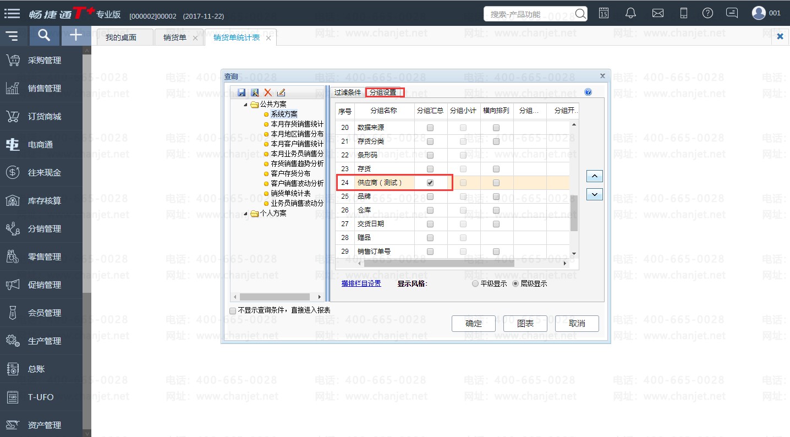
Task: Collapse the sidebar using the indent icon
Action: tap(12, 36)
